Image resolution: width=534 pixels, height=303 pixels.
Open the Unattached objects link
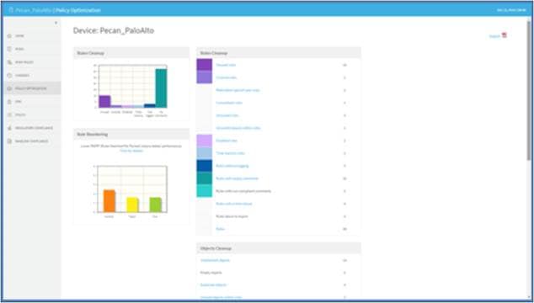[x=216, y=260]
